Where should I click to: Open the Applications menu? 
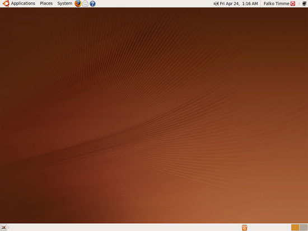(23, 3)
